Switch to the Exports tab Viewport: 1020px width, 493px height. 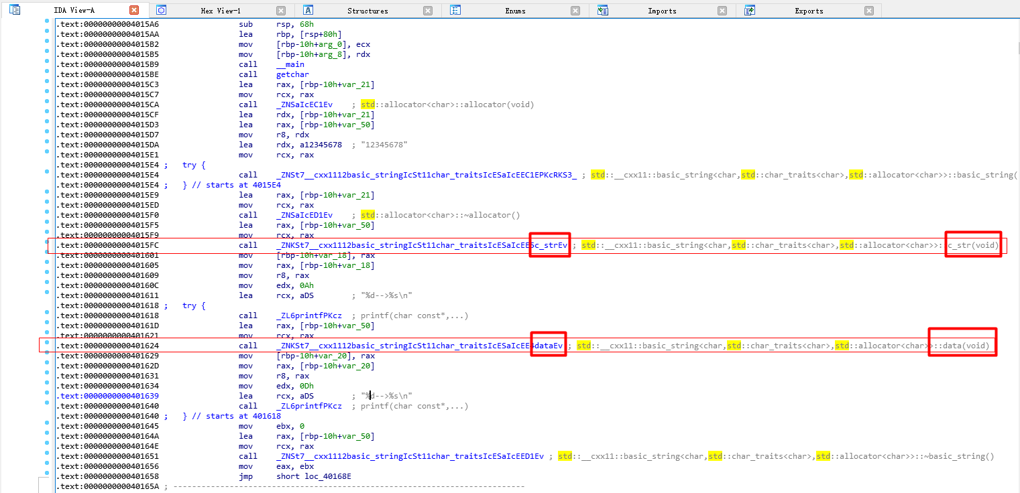(x=809, y=11)
